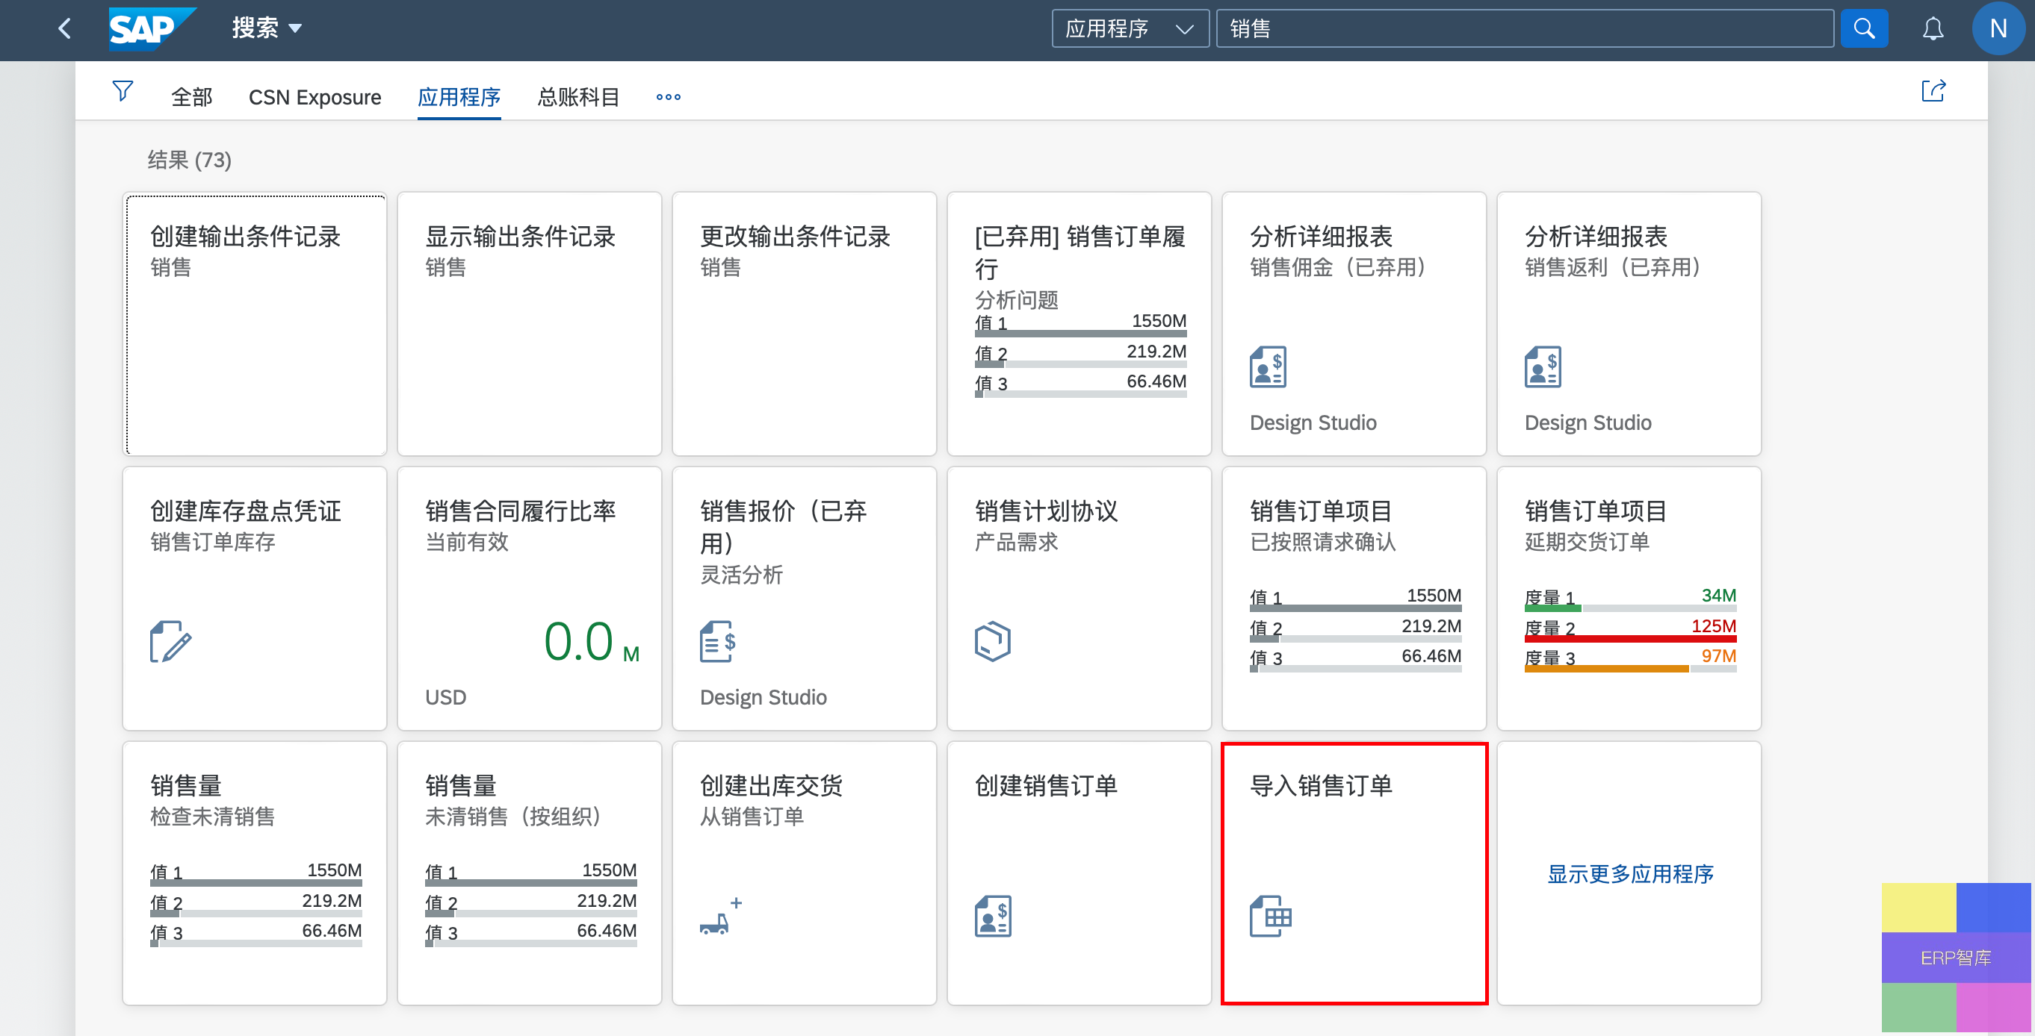
Task: Click the USD label on 销售合同履行比率
Action: pyautogui.click(x=445, y=697)
